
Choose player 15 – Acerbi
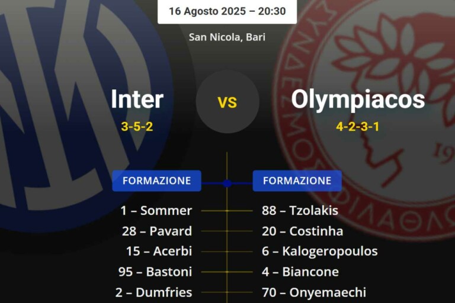(159, 252)
